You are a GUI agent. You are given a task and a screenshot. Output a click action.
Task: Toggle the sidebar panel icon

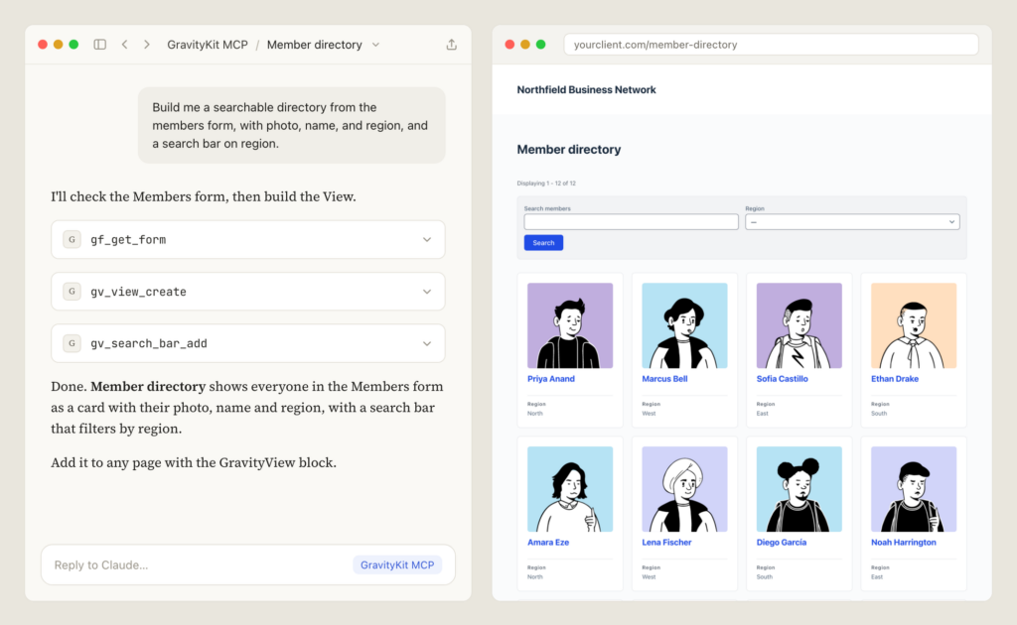[x=100, y=45]
